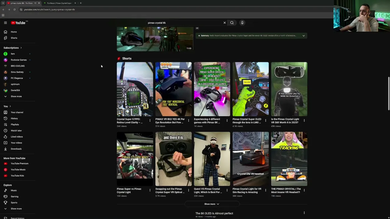Open the 'and there it is' short thumbnail
The width and height of the screenshot is (390, 219).
pyautogui.click(x=173, y=159)
